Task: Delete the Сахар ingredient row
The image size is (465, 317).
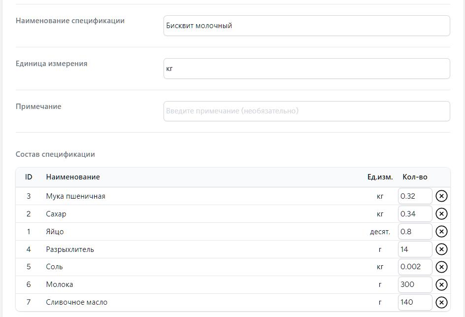Action: 441,214
